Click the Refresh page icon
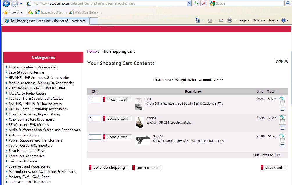The width and height of the screenshot is (292, 185). click(x=196, y=3)
